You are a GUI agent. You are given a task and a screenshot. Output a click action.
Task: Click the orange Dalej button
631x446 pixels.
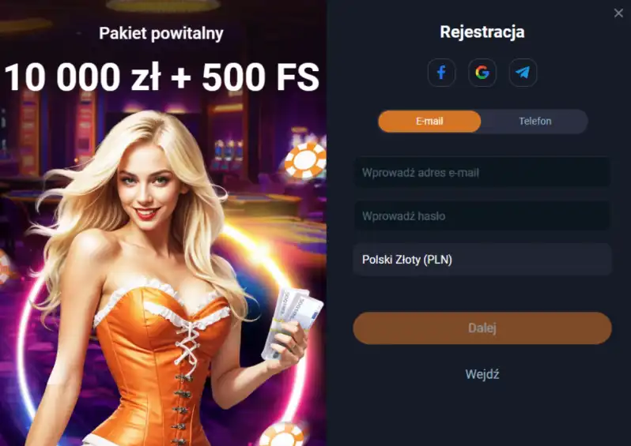click(x=482, y=328)
